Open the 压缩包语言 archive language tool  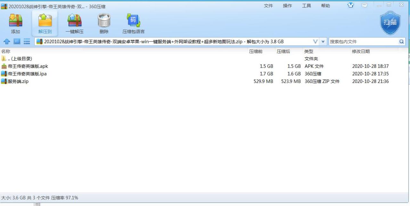click(134, 22)
